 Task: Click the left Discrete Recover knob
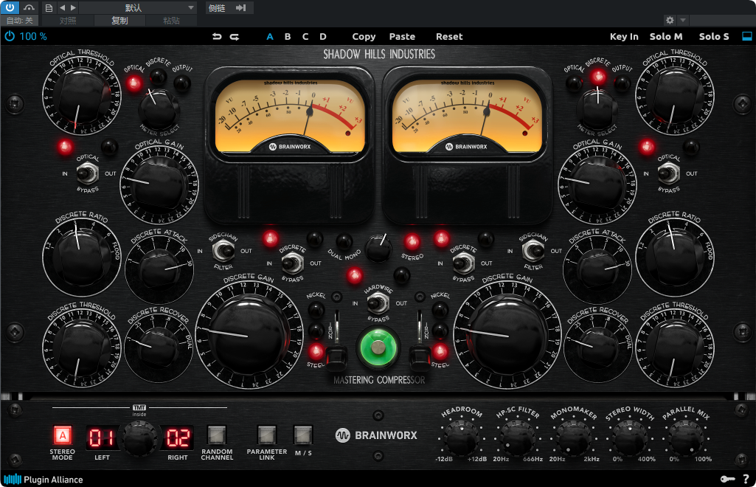pyautogui.click(x=159, y=347)
